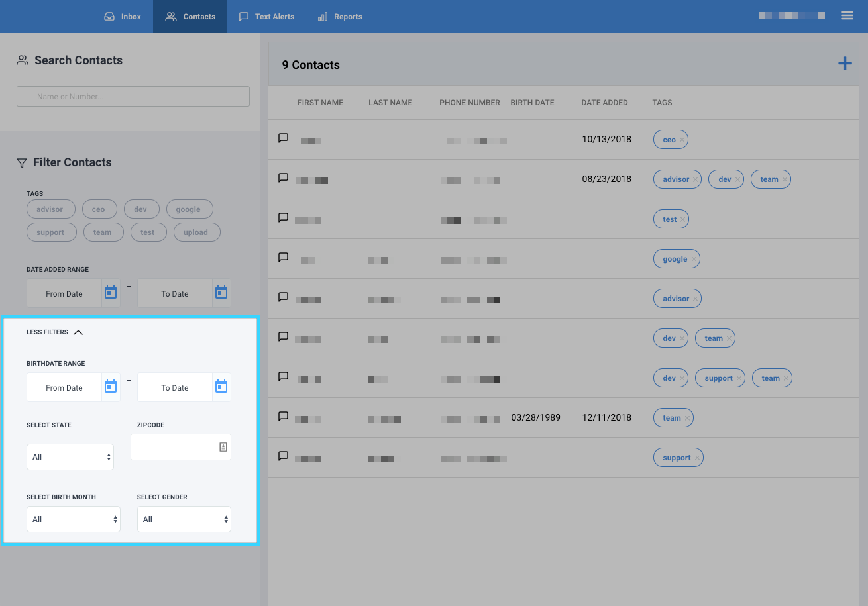This screenshot has width=868, height=606.
Task: Click Date Added From Date field
Action: click(64, 293)
